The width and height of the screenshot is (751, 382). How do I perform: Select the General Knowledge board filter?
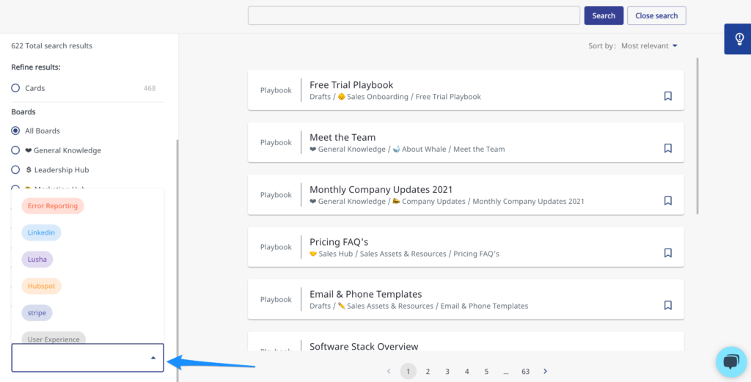[15, 150]
